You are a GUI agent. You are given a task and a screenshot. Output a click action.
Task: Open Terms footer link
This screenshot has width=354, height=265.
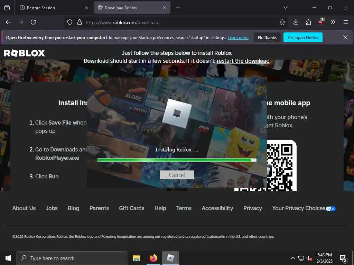click(184, 208)
